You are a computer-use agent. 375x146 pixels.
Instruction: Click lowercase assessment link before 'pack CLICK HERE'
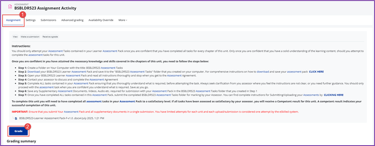pyautogui.click(x=294, y=71)
